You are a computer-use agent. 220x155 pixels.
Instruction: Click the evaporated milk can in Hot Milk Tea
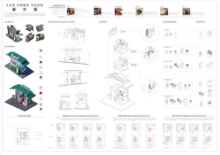pyautogui.click(x=176, y=52)
